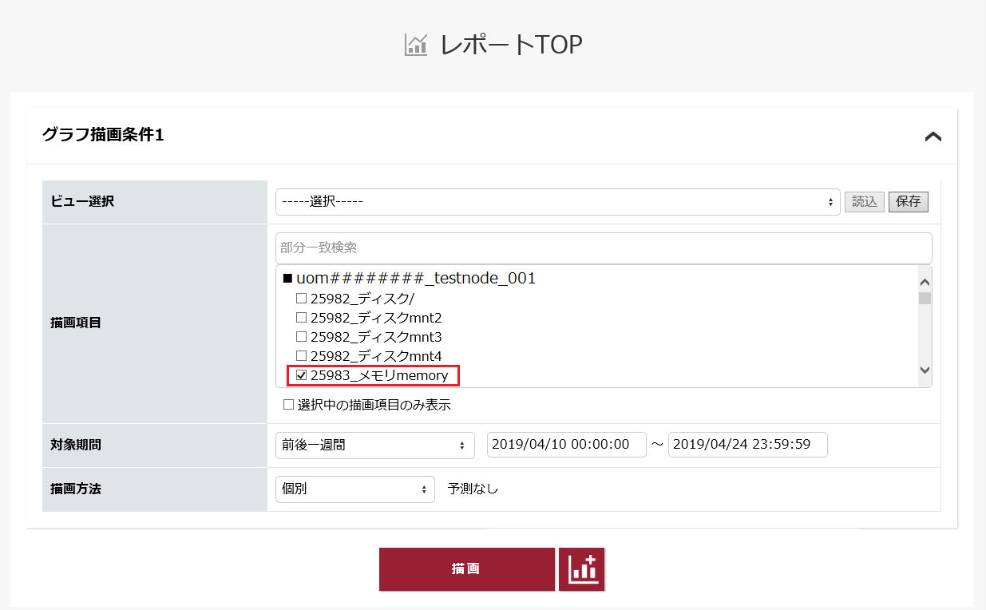Image resolution: width=986 pixels, height=610 pixels.
Task: Click the 部分一致検索 search field
Action: tap(603, 248)
